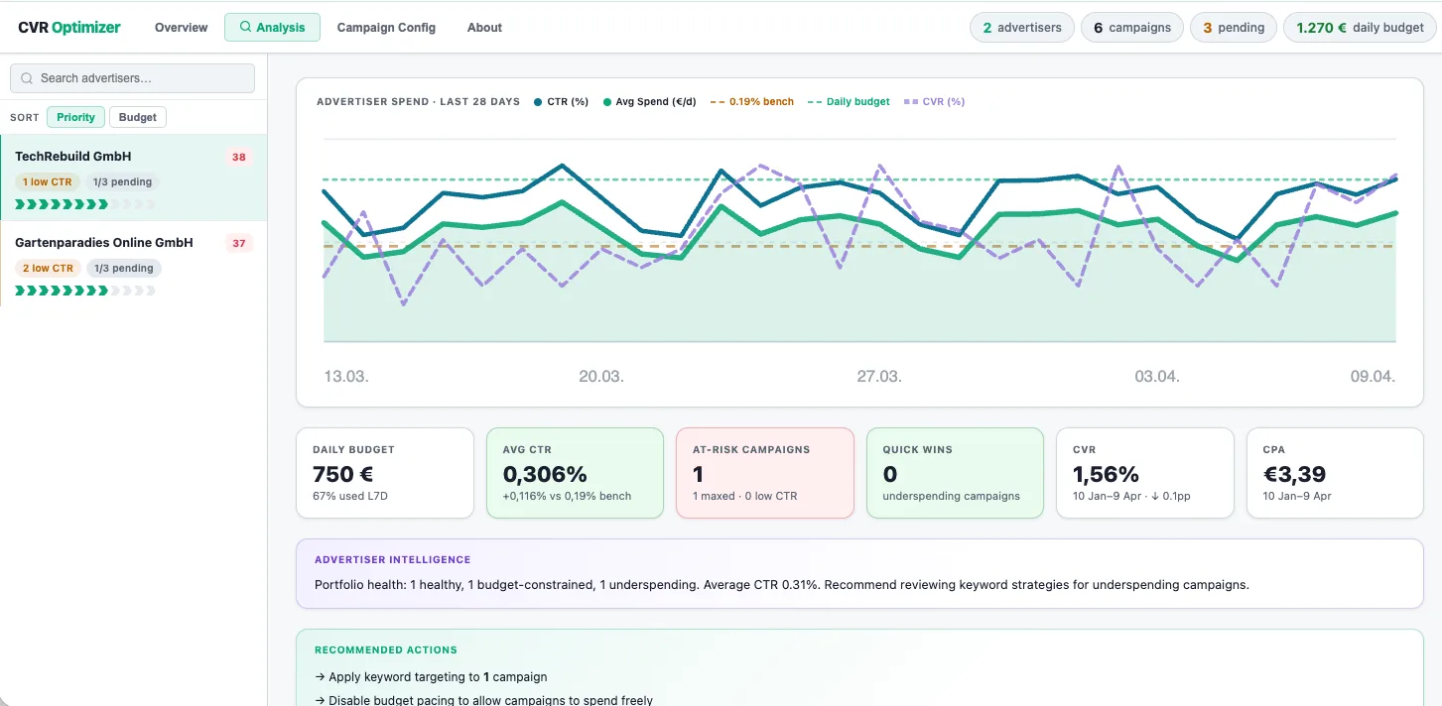Image resolution: width=1442 pixels, height=706 pixels.
Task: Click Gartenparadies chevron progress bar
Action: [85, 291]
